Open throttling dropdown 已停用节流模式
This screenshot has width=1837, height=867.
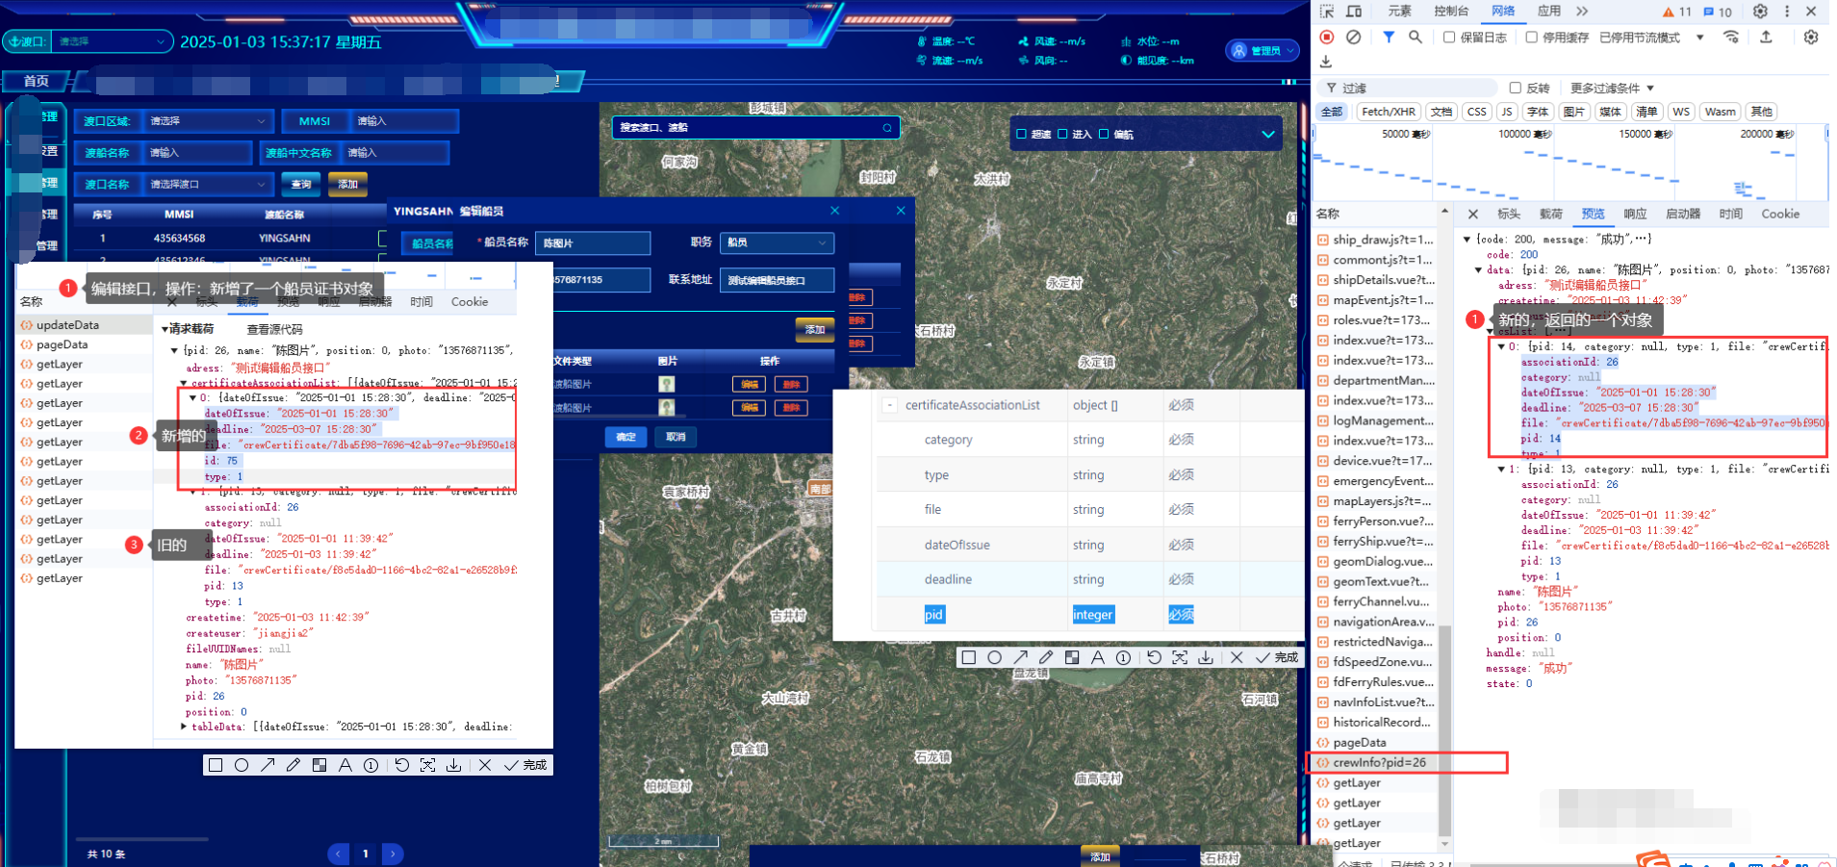pos(1651,38)
